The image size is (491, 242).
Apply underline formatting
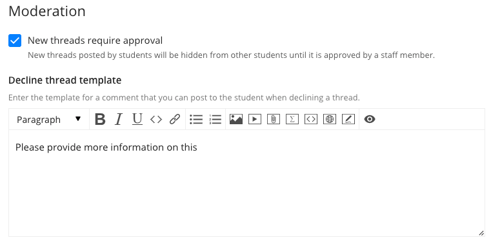click(x=137, y=119)
